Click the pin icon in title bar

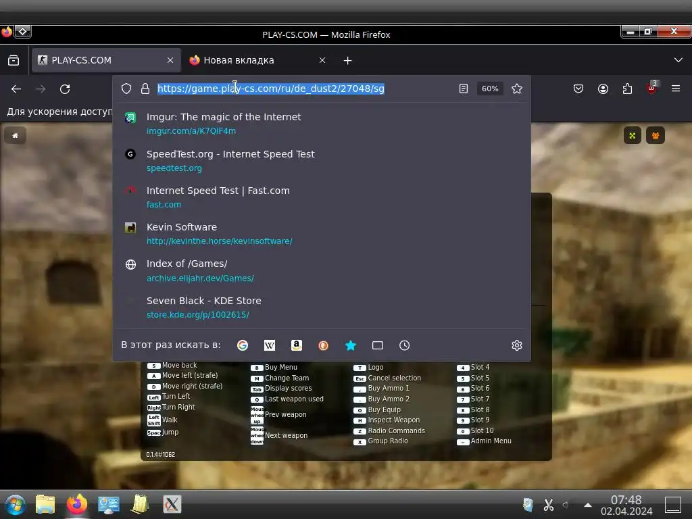tap(22, 32)
